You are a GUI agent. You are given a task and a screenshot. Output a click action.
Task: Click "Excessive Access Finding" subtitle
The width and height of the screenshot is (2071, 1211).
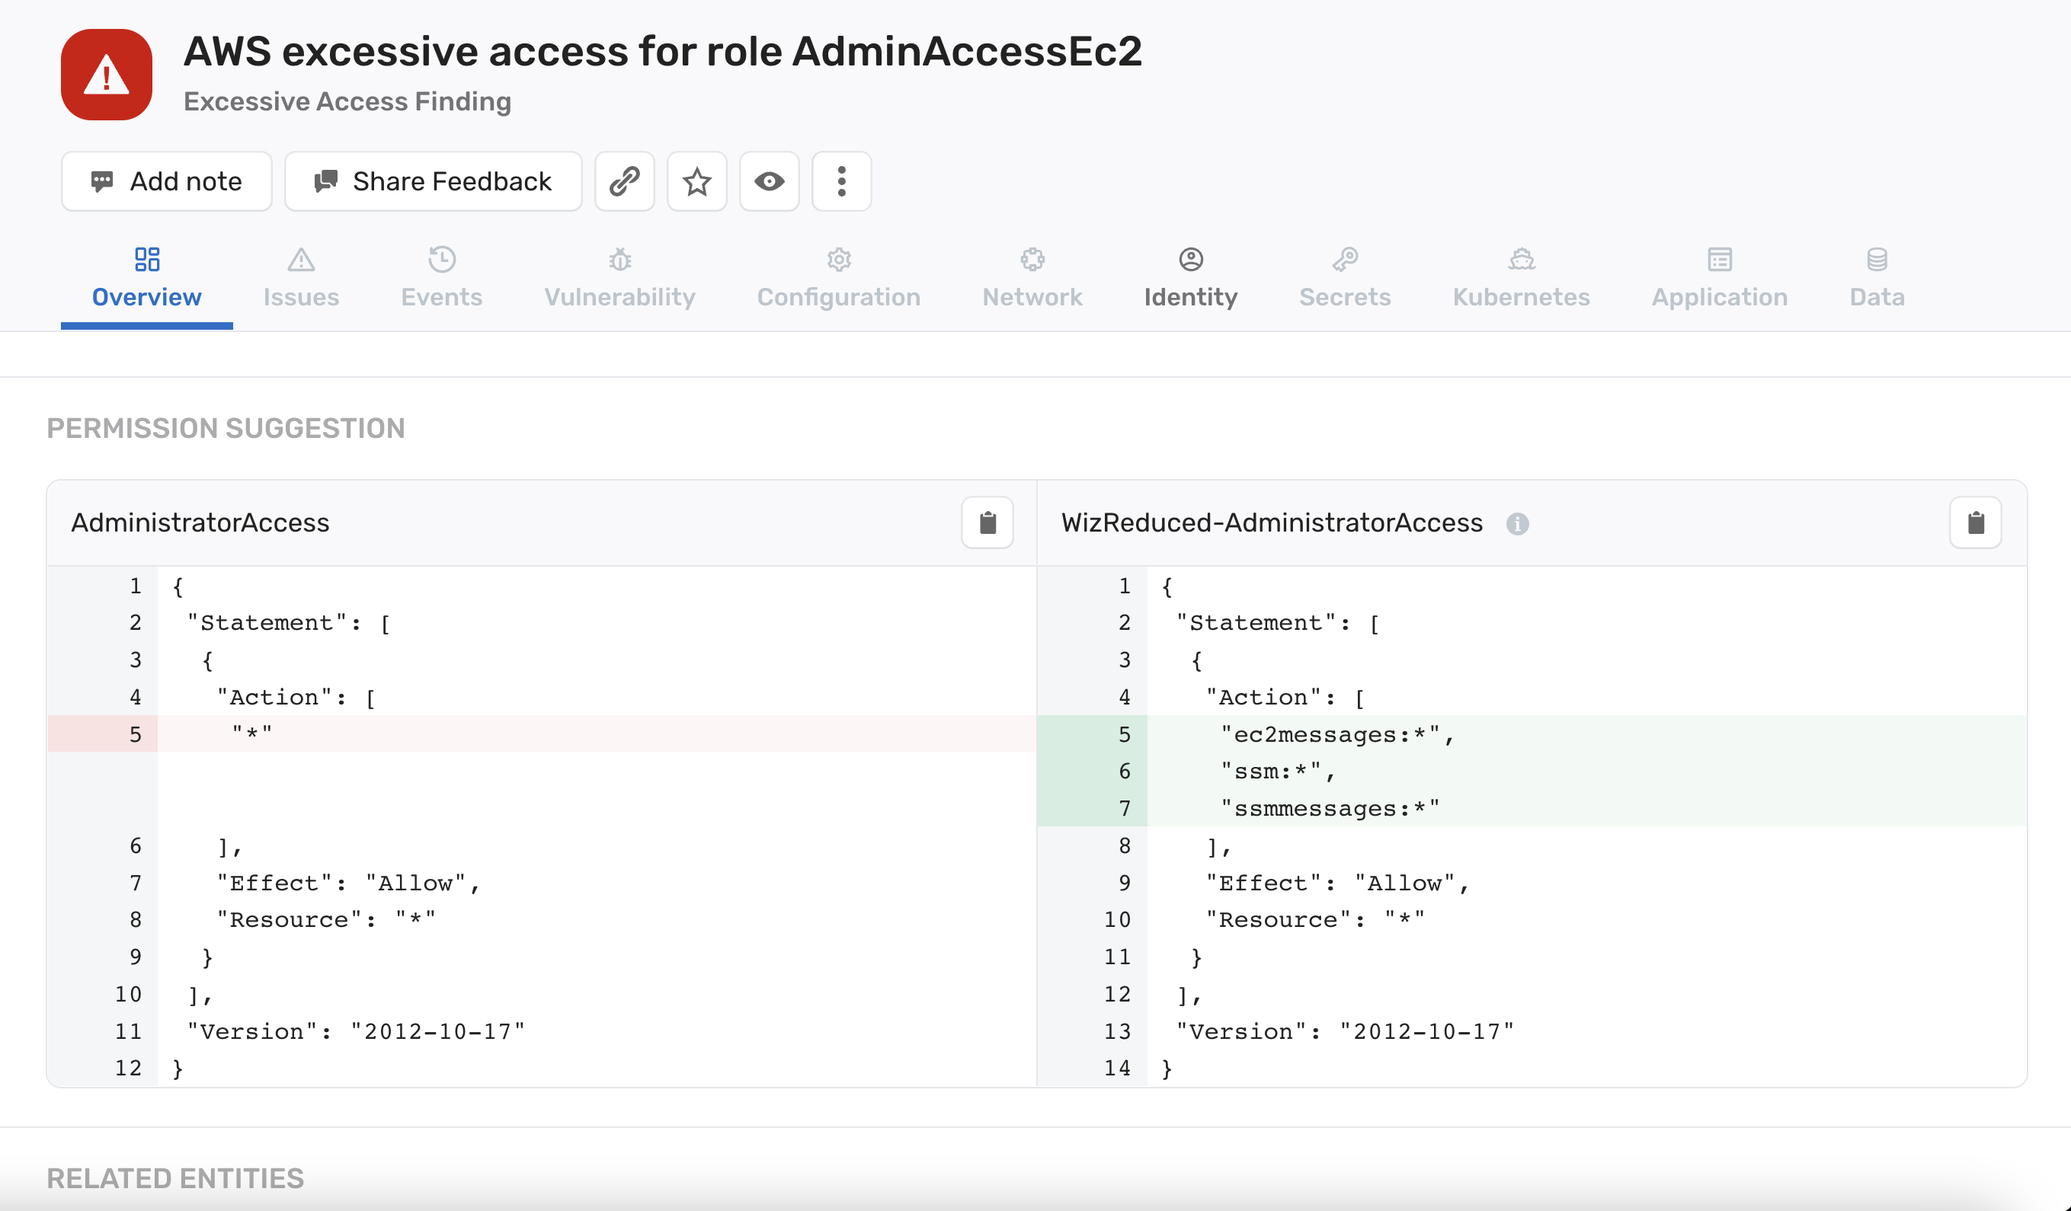pyautogui.click(x=347, y=101)
